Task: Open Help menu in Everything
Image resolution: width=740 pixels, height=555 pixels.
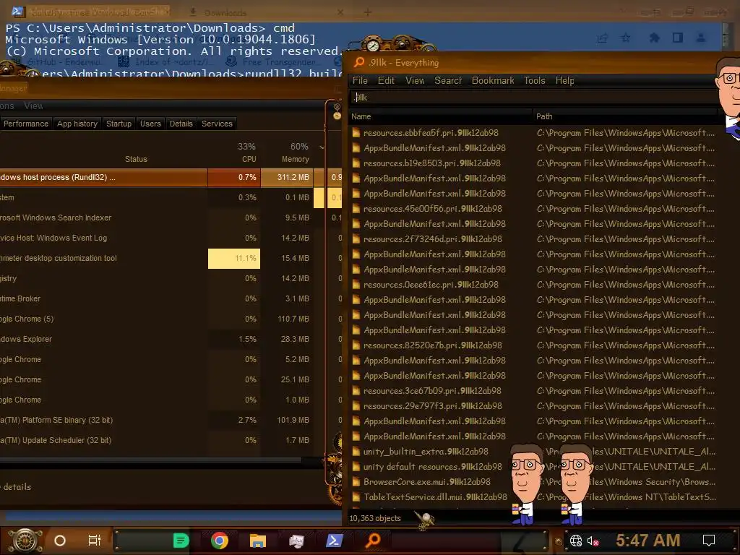Action: pyautogui.click(x=564, y=81)
